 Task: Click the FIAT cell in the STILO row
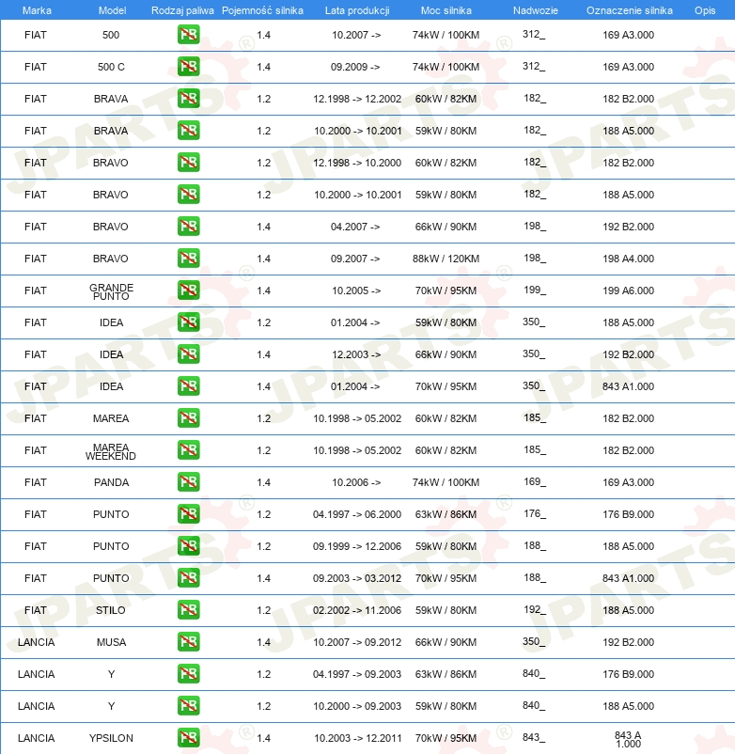click(36, 610)
